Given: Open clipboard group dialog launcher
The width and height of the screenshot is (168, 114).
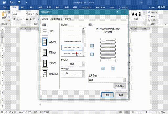Looking at the screenshot, I should [10, 25].
